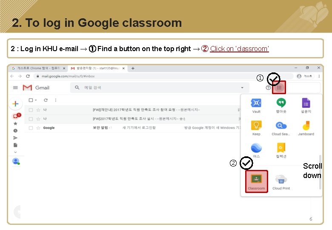Open the Keep app
Screen dimensions: 332x230
256,128
